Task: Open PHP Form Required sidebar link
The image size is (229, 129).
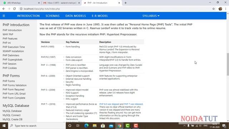Action: 14,90
